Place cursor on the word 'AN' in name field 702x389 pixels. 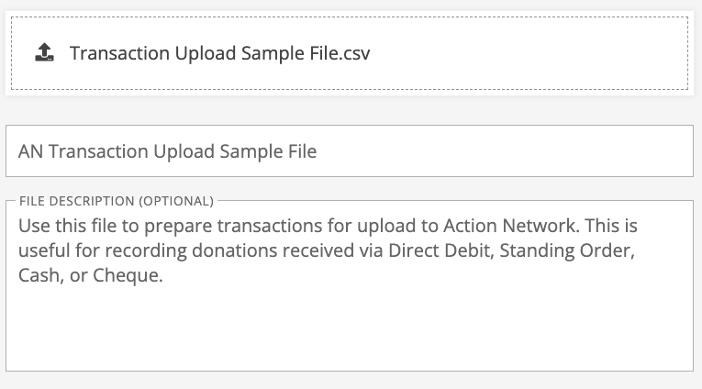coord(30,151)
